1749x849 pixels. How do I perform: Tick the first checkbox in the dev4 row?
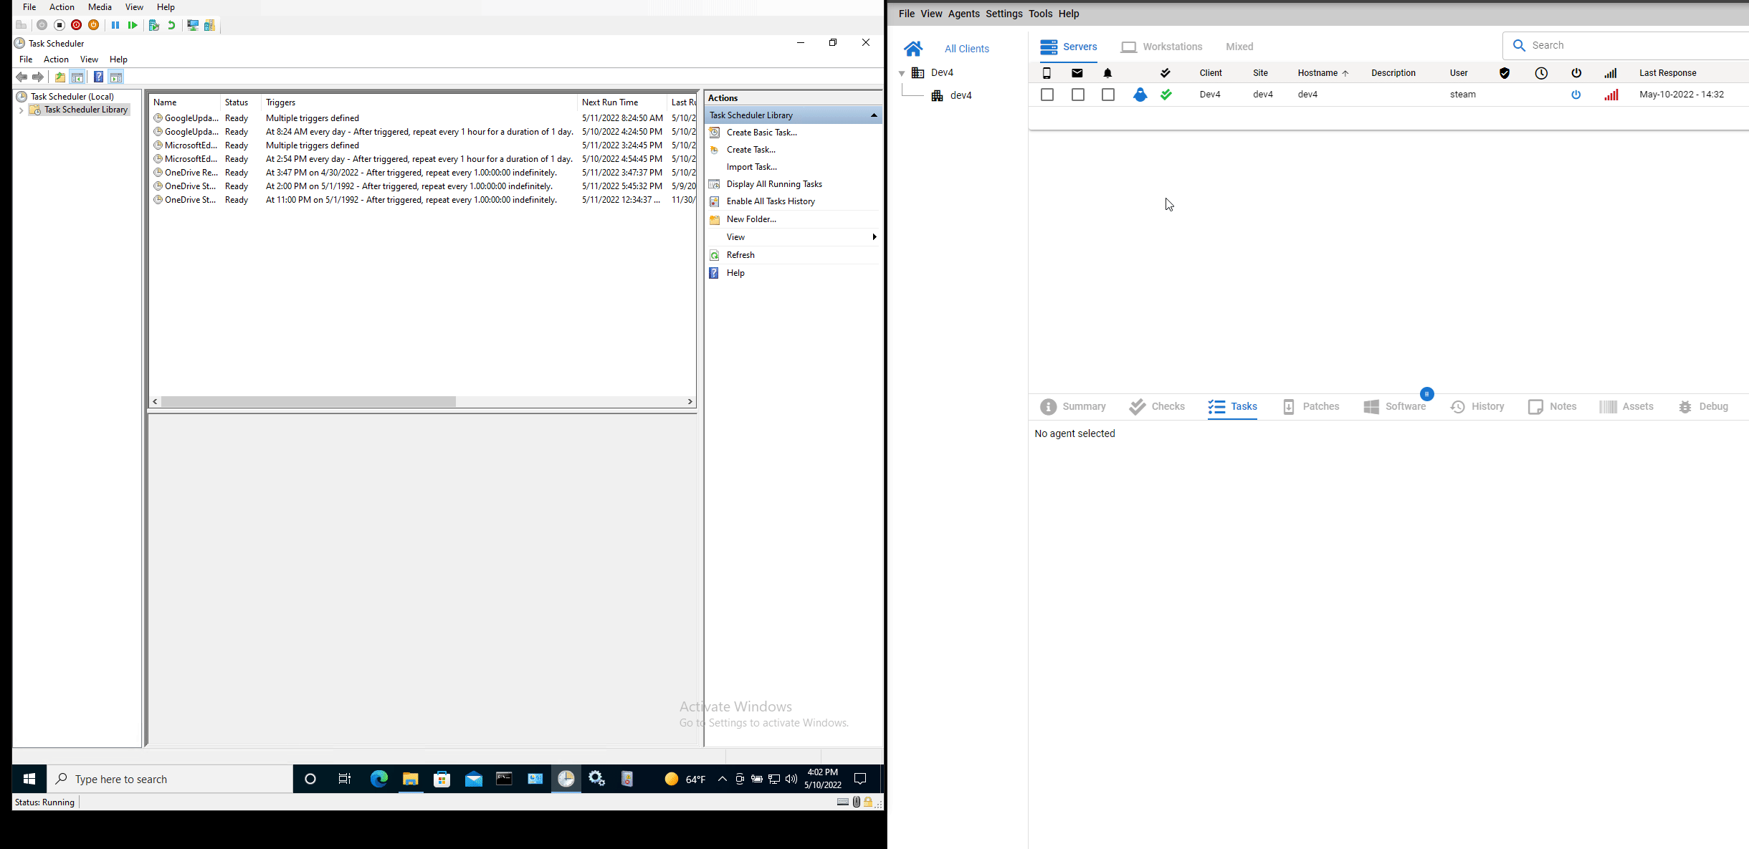(x=1047, y=95)
